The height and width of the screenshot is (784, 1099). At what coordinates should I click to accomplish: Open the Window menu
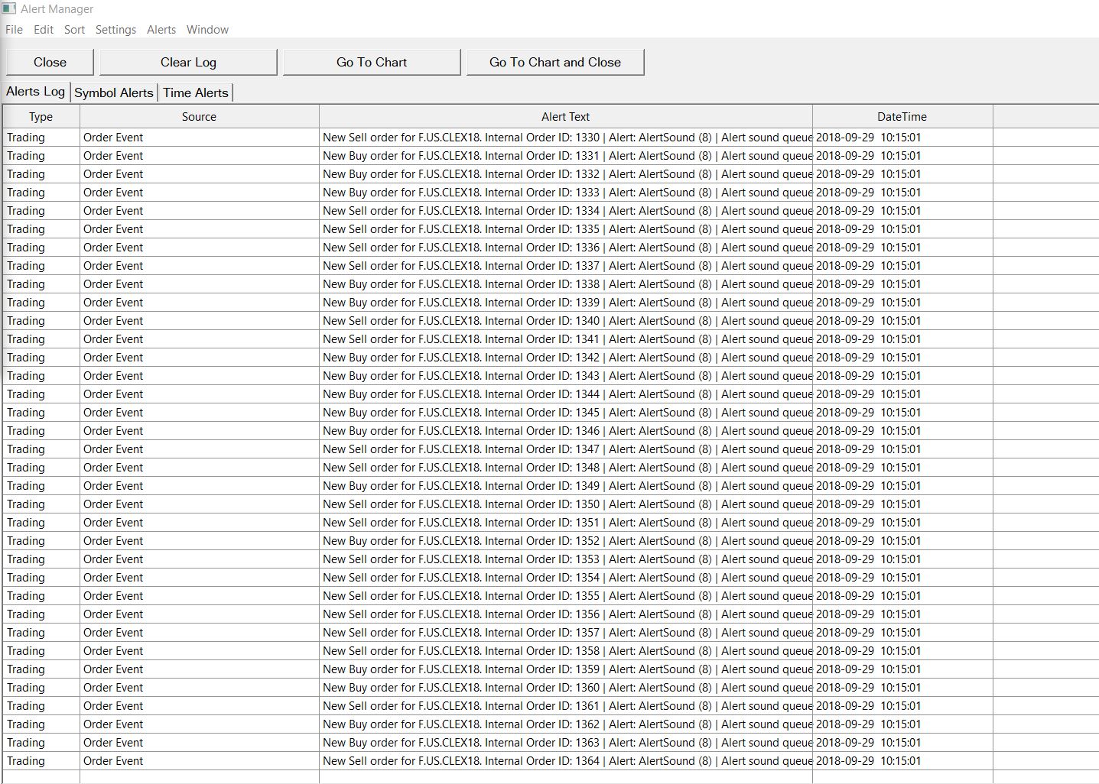pyautogui.click(x=207, y=30)
